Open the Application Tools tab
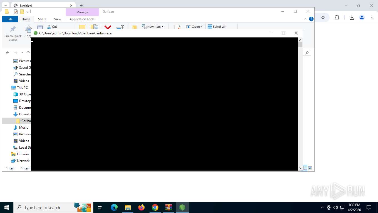Viewport: 378px width, 213px height. pos(82,19)
